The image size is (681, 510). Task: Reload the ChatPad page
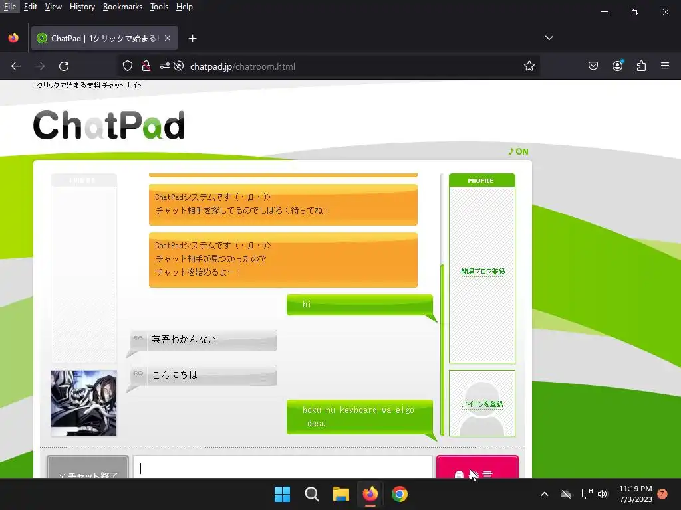(64, 66)
